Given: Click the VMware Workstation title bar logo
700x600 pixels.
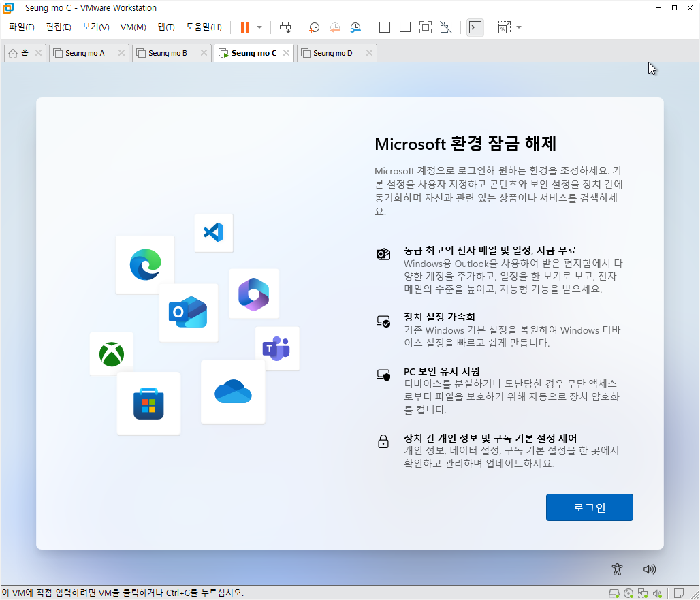Looking at the screenshot, I should click(x=8, y=7).
